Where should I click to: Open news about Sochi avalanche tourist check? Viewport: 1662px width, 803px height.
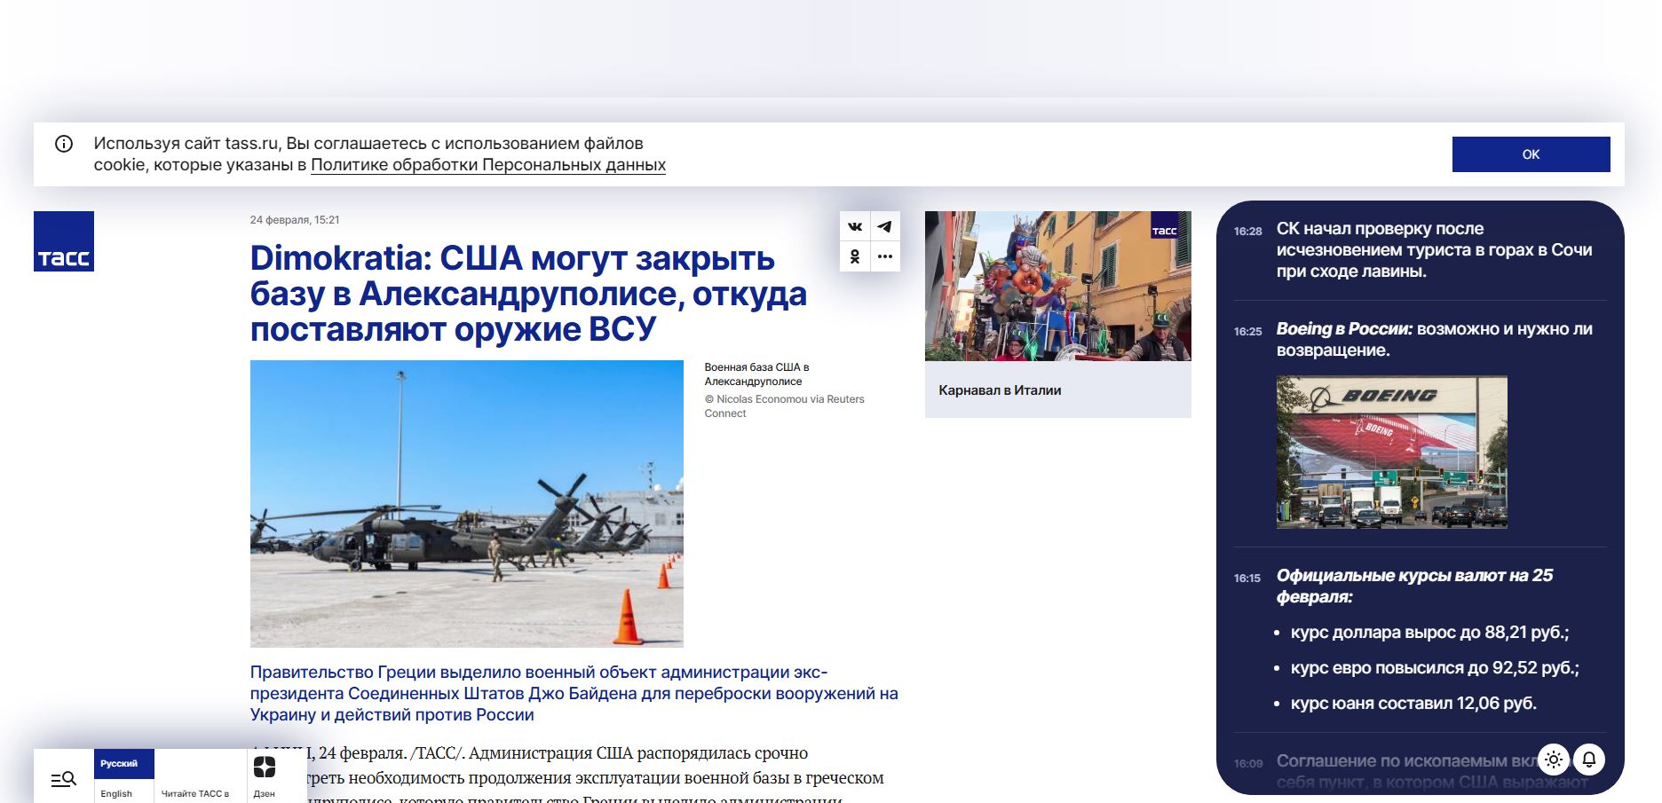1434,250
